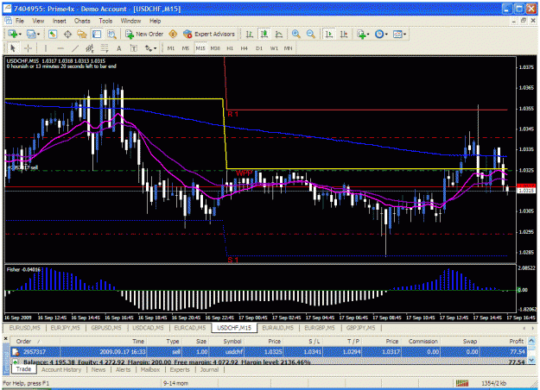Viewport: 540px width, 390px height.
Task: Select the trendline drawing tool
Action: [x=75, y=48]
